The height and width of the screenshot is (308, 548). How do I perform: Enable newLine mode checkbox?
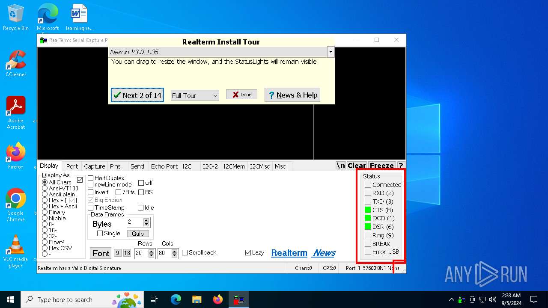coord(91,185)
